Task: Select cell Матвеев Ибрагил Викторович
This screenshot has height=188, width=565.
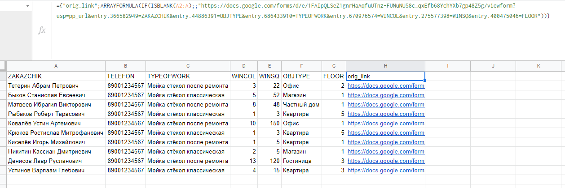Action: click(56, 104)
